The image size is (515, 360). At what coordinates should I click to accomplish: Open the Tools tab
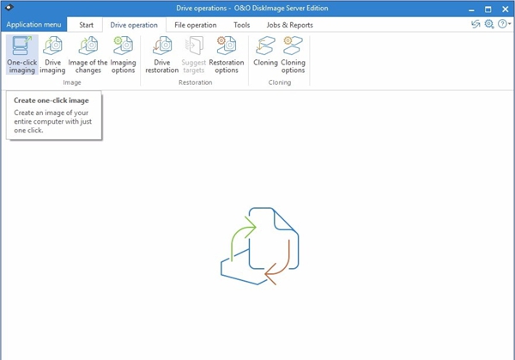pyautogui.click(x=242, y=25)
